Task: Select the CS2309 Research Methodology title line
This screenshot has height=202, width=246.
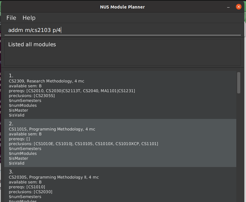Action: pos(47,81)
